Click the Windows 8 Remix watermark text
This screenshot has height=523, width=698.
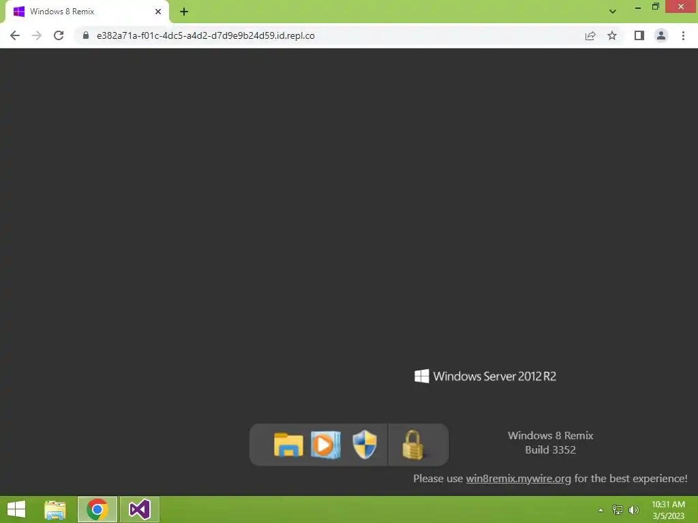point(550,435)
